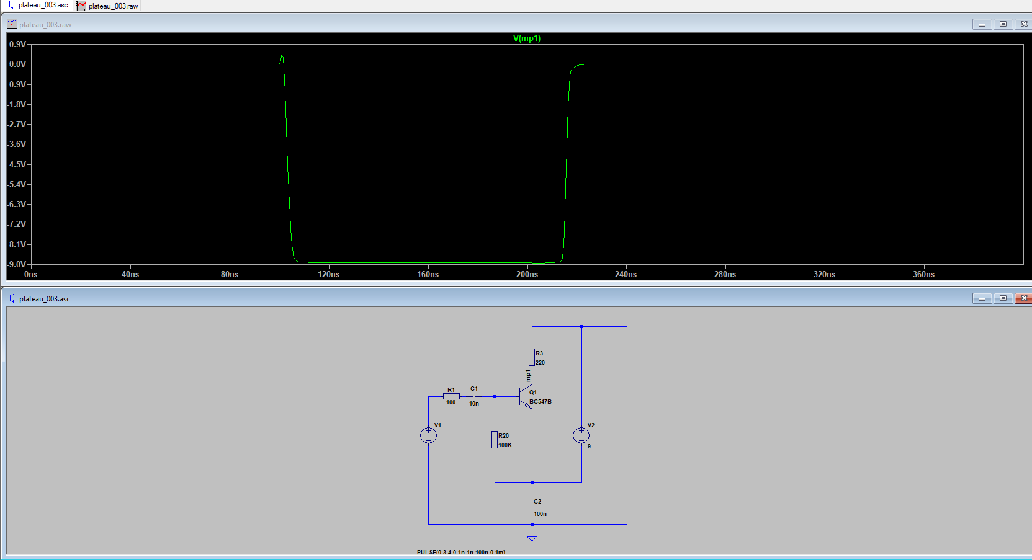Maximize the plateau_003.asc schematic window
Image resolution: width=1032 pixels, height=560 pixels.
pyautogui.click(x=1003, y=298)
